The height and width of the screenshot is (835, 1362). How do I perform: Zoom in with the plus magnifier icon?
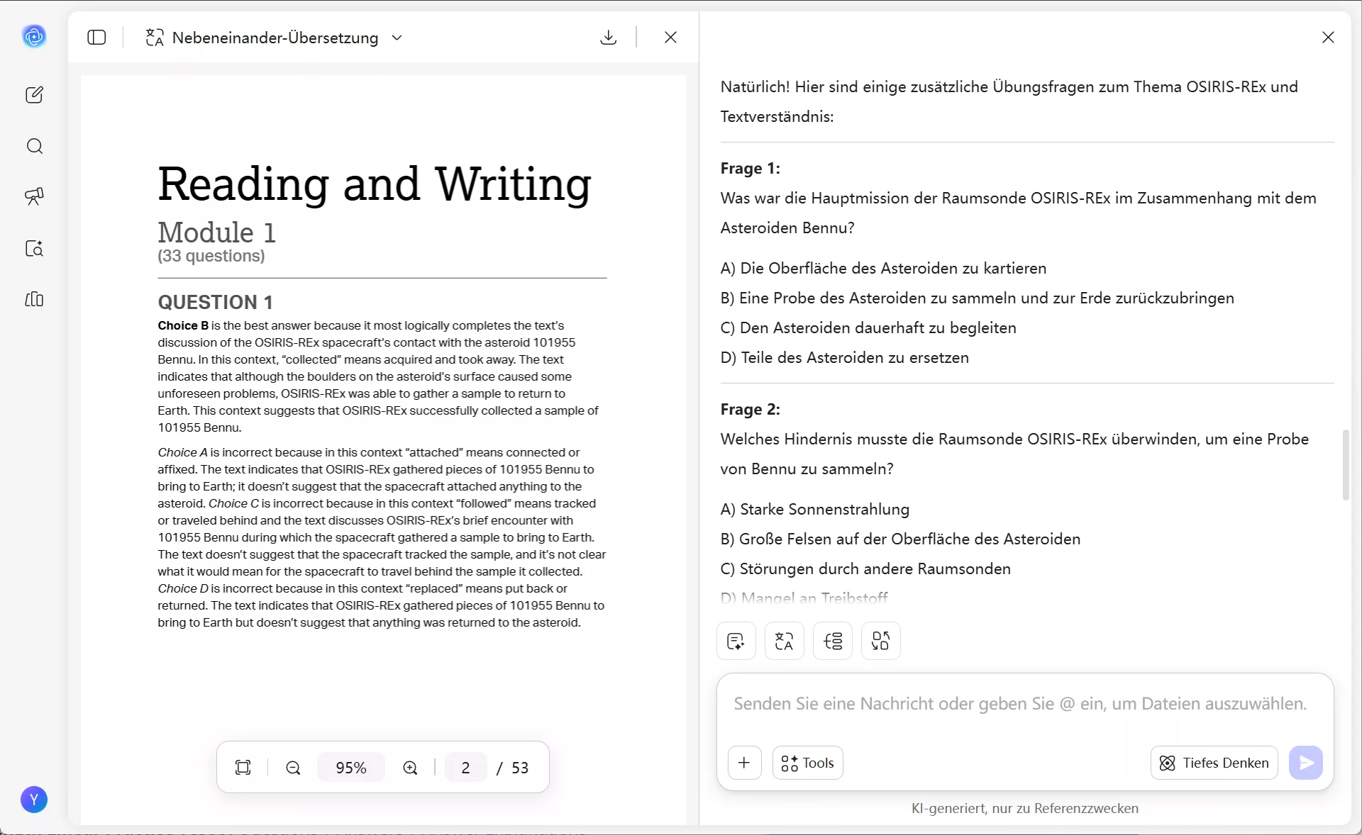pos(410,768)
